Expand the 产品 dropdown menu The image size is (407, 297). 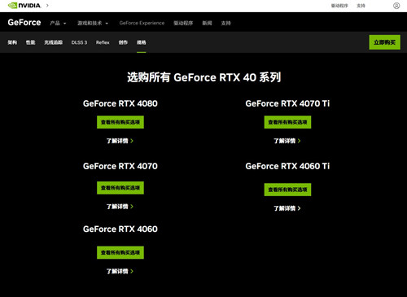click(x=58, y=24)
